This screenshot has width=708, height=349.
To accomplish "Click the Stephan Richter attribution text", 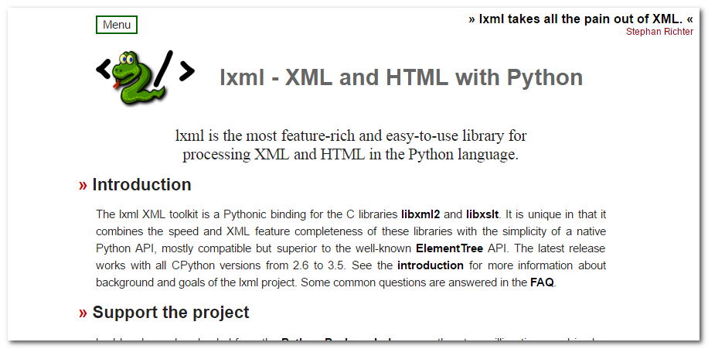I will point(659,32).
